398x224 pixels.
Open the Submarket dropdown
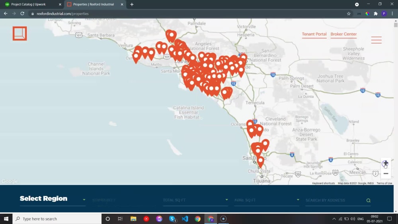(124, 200)
